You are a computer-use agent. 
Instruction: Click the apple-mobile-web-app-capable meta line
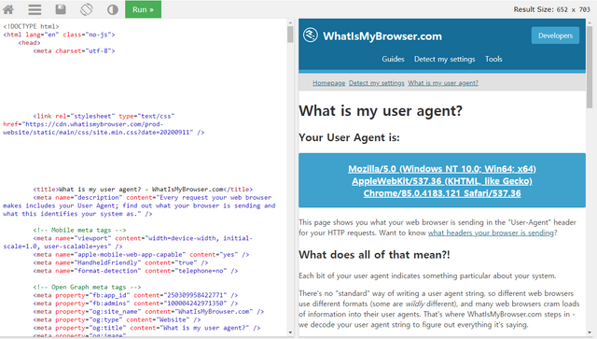pos(141,254)
